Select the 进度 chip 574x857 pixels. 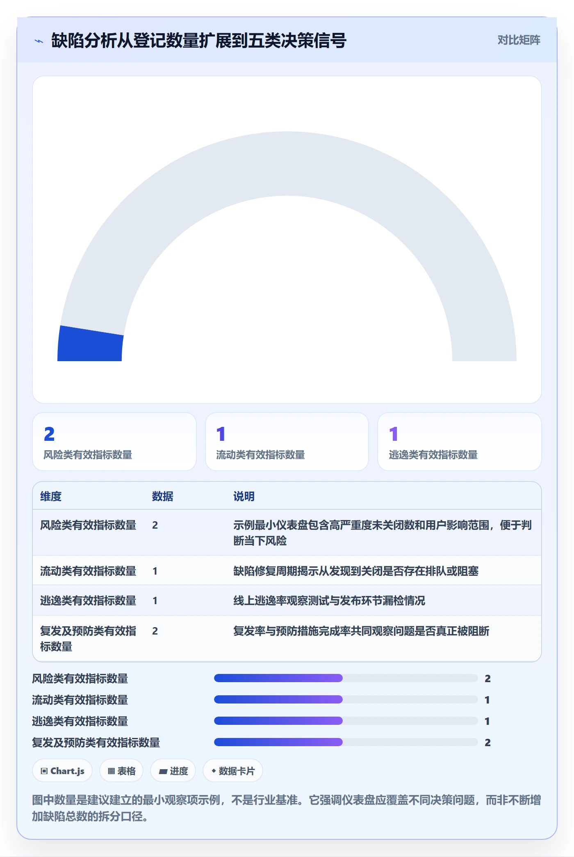[x=173, y=771]
